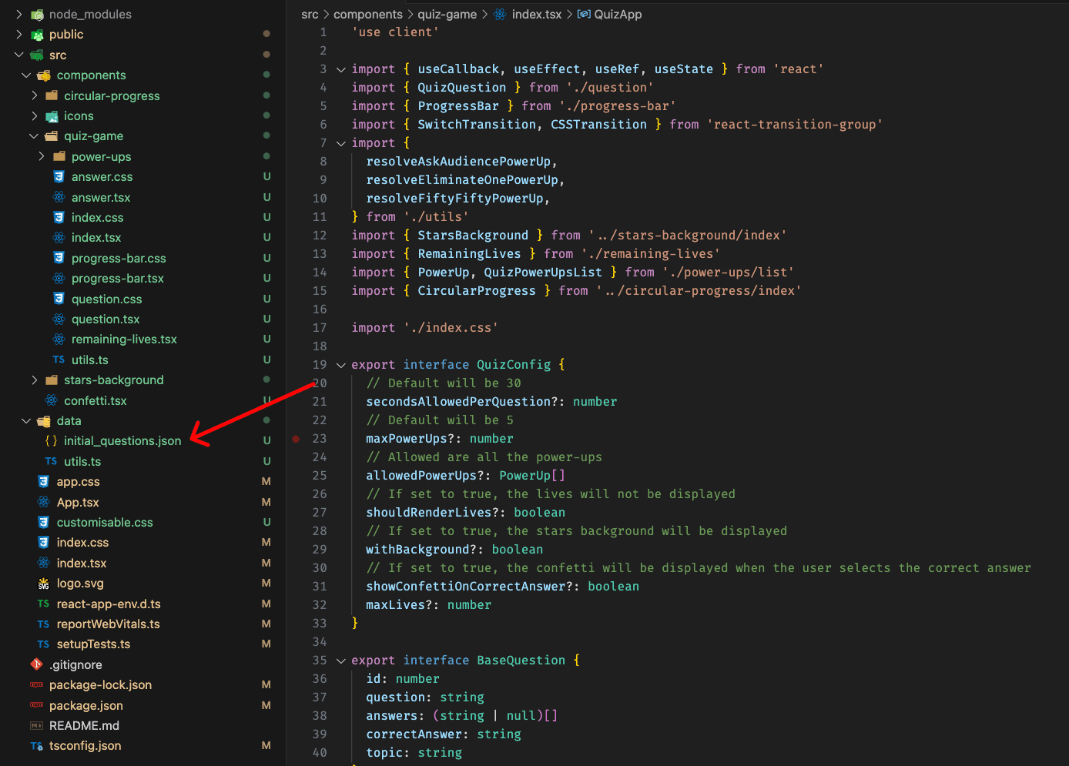Click the initial_questions.json braces icon

pos(51,440)
